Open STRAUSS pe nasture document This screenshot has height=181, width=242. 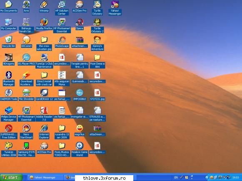[x=97, y=114]
